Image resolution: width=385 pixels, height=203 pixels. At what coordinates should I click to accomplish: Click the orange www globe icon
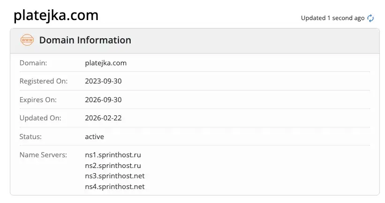[x=27, y=40]
